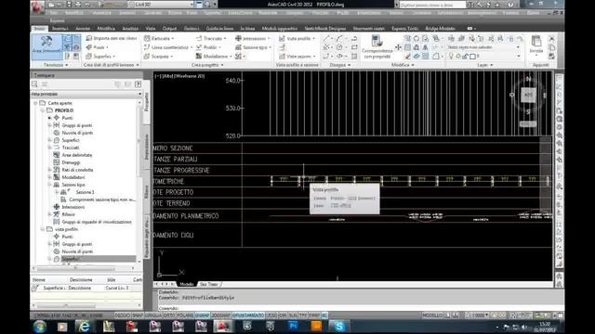Click Importa dati rilievo icon
The image size is (595, 334).
[x=89, y=38]
